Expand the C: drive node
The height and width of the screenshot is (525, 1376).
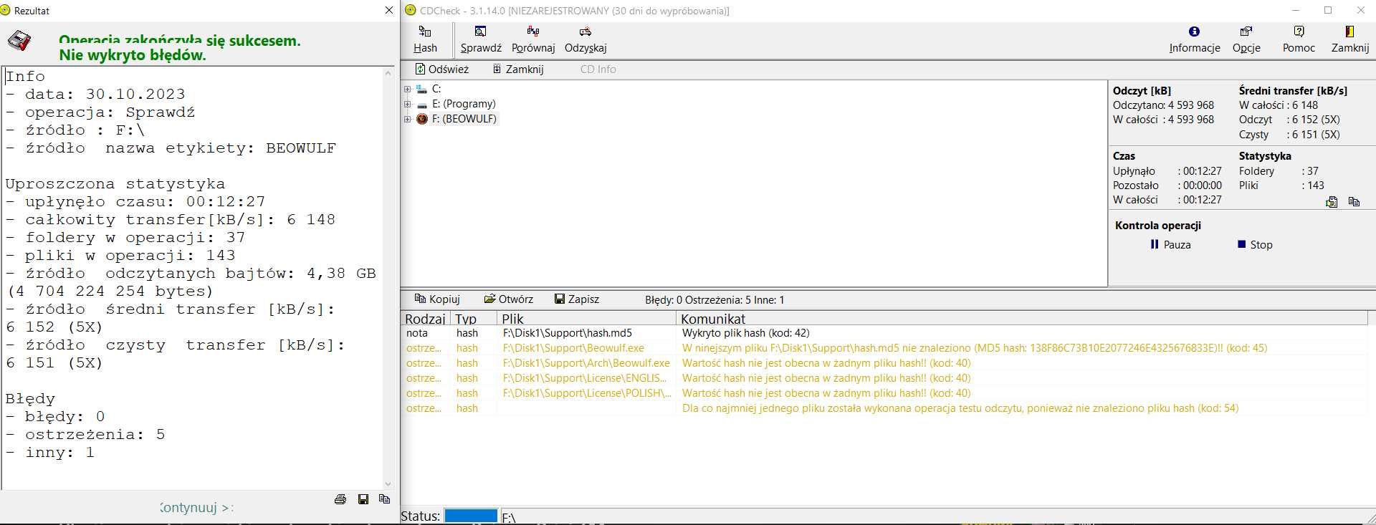(x=407, y=90)
